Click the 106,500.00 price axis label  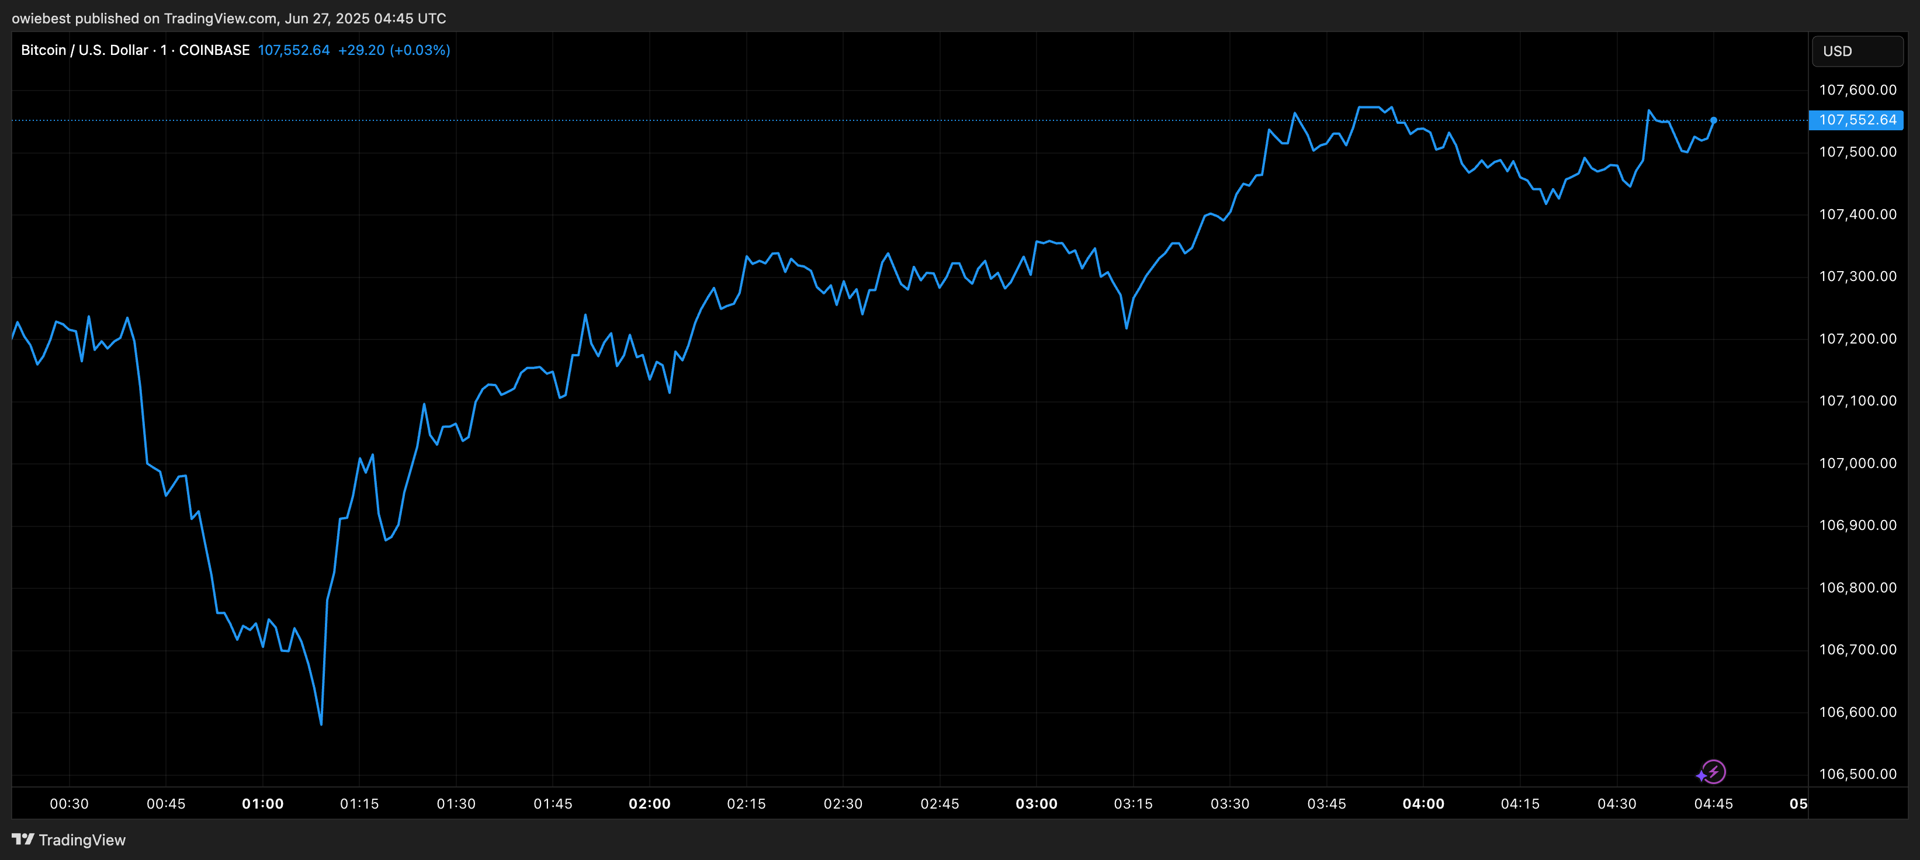1857,774
